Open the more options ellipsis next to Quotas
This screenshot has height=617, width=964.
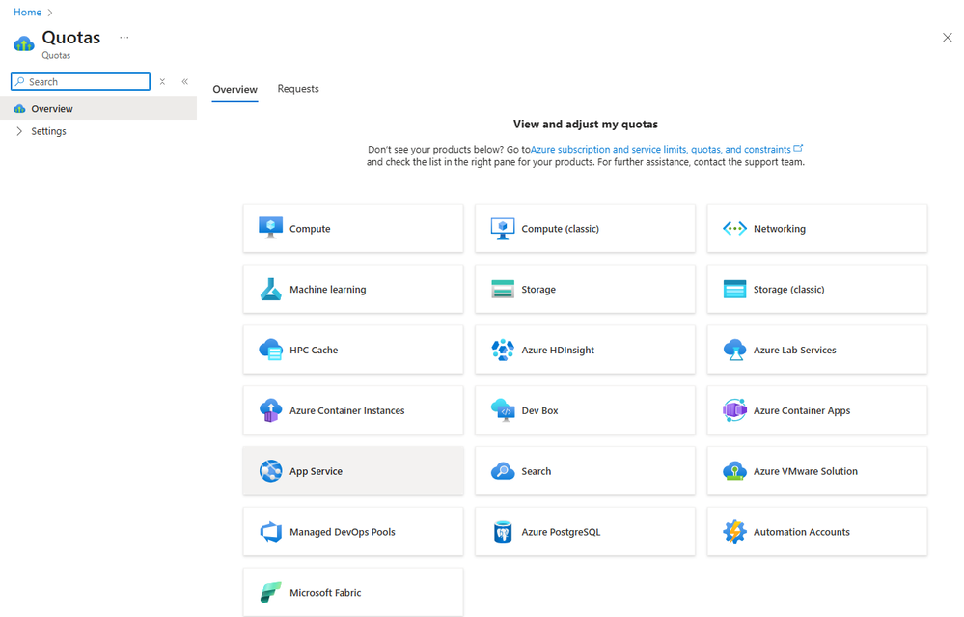coord(124,38)
